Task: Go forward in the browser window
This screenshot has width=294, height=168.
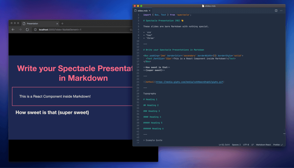Action: tap(20, 30)
